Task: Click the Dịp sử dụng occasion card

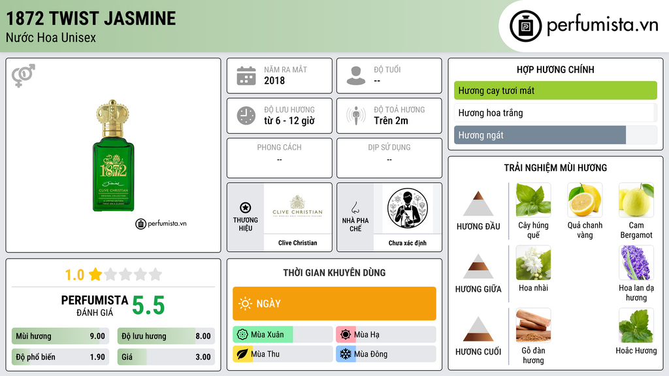Action: [x=389, y=158]
